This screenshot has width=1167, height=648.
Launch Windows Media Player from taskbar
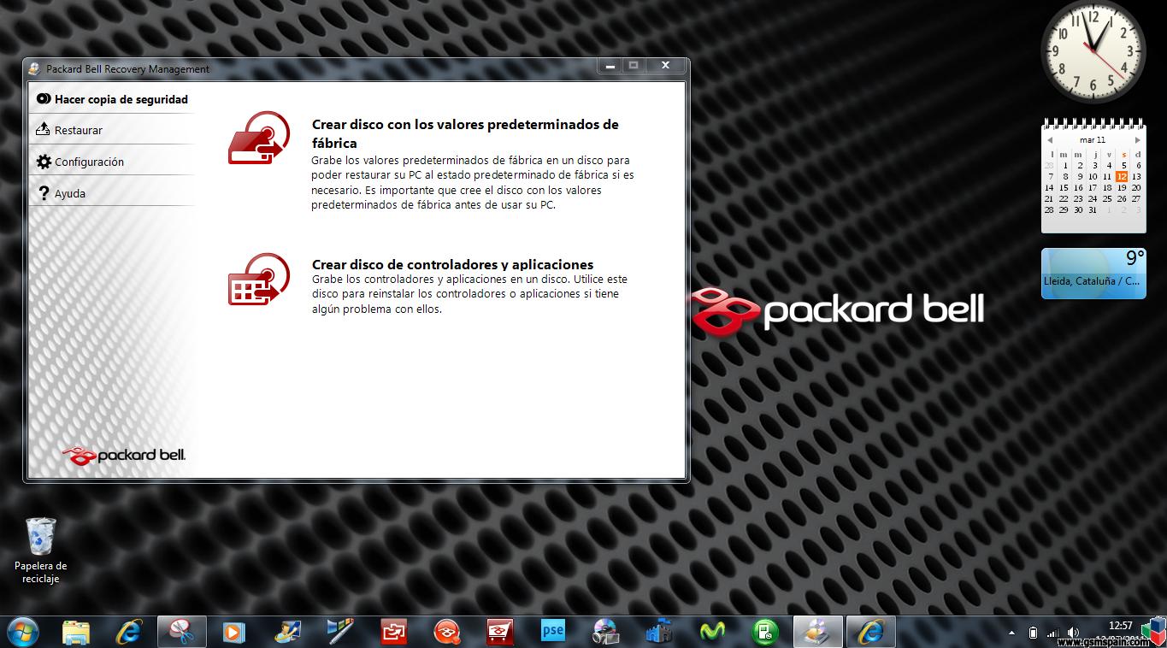coord(233,632)
